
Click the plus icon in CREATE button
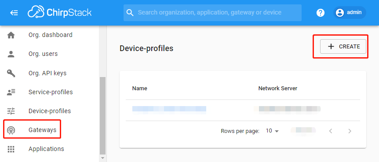pos(331,47)
